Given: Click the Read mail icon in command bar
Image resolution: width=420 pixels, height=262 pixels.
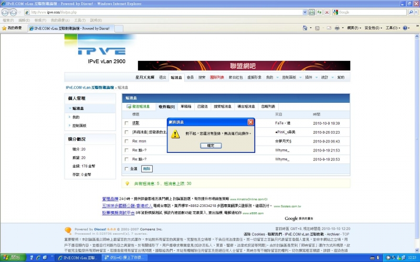Looking at the screenshot, I should 329,28.
